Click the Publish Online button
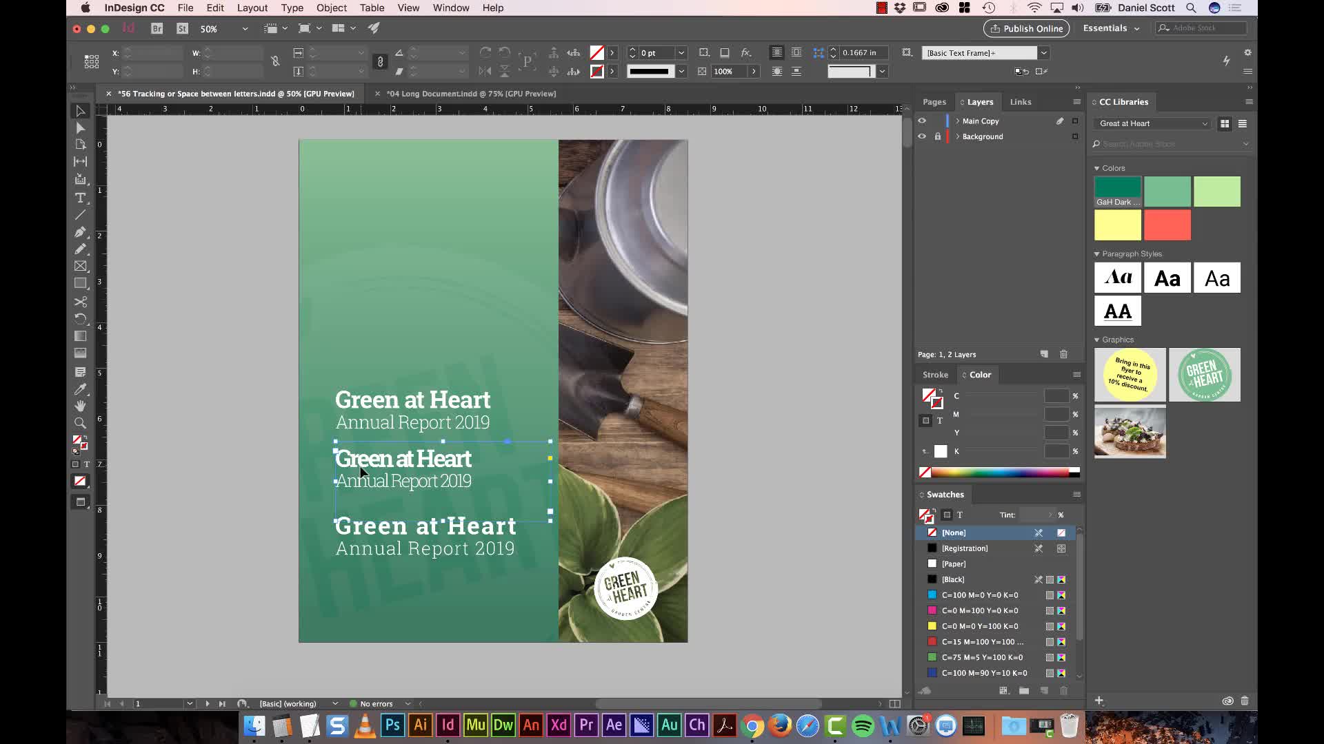Screen dimensions: 1324x744 pyautogui.click(x=1026, y=28)
